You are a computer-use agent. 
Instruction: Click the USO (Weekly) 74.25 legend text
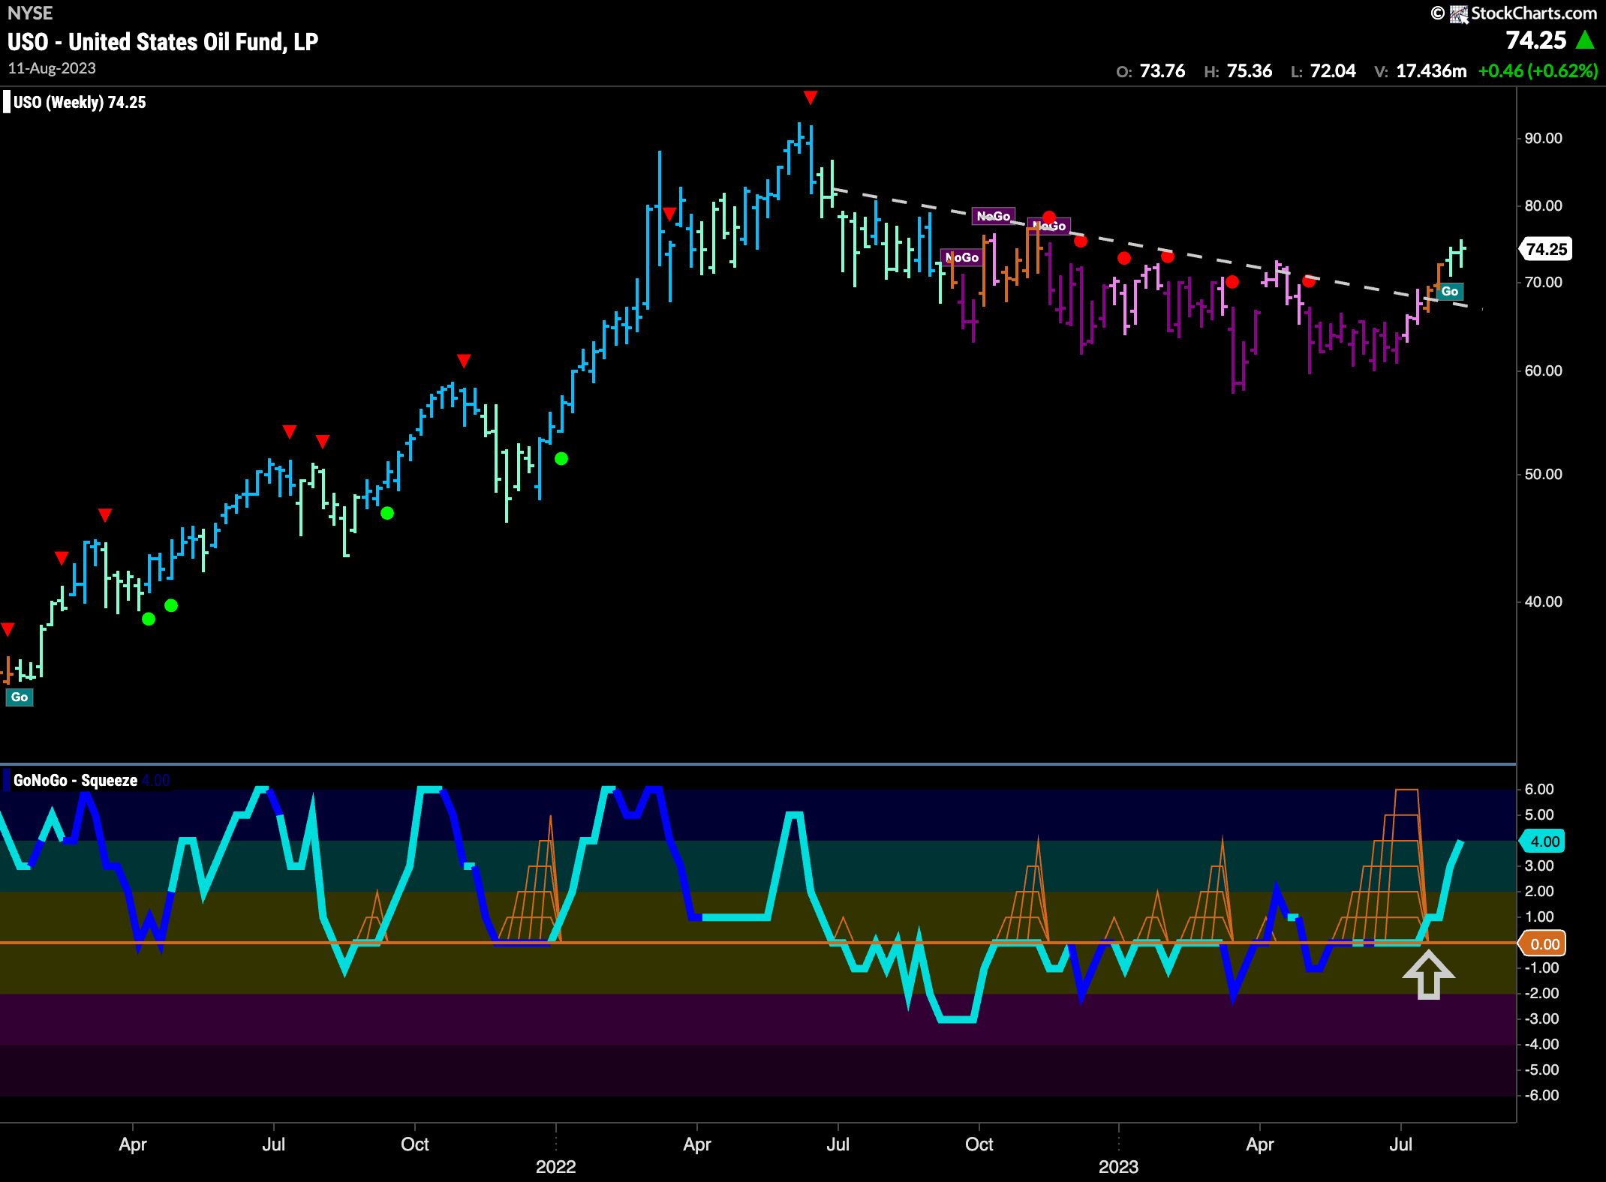(80, 102)
